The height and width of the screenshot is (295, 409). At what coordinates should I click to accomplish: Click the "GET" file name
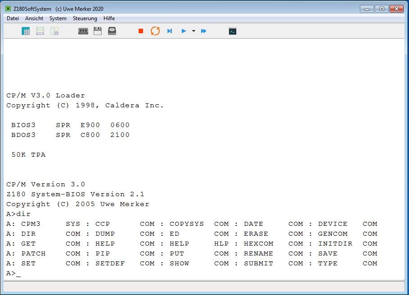point(28,244)
